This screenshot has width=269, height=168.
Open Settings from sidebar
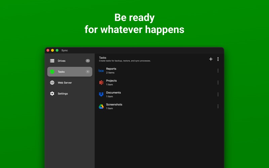(70, 94)
